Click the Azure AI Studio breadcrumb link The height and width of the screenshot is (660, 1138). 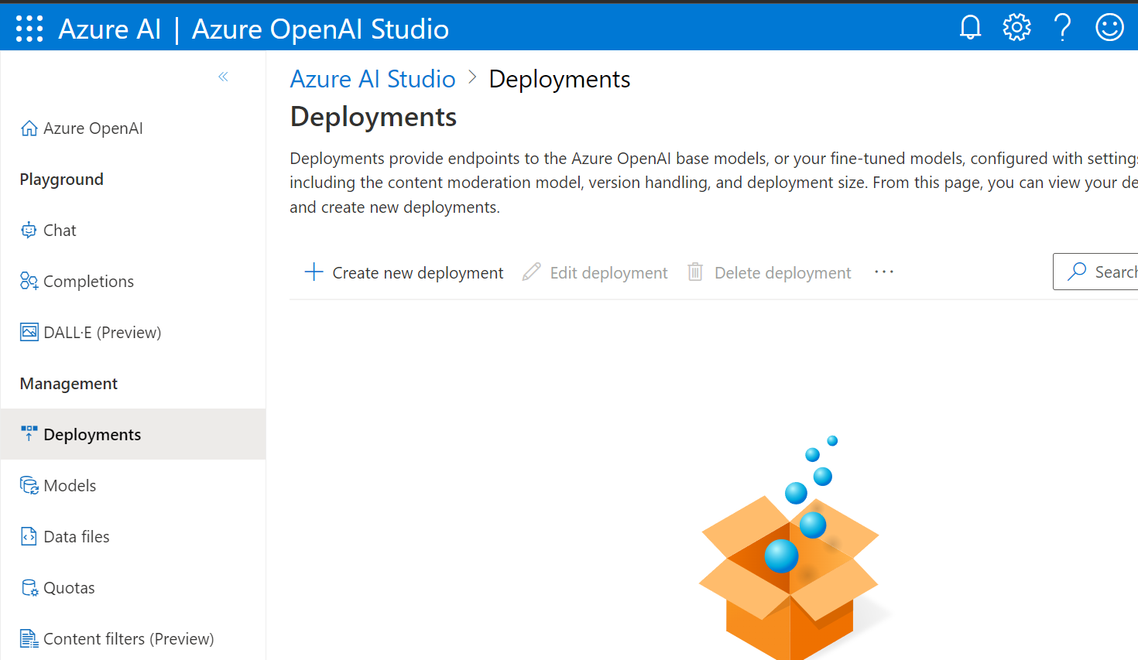[372, 79]
